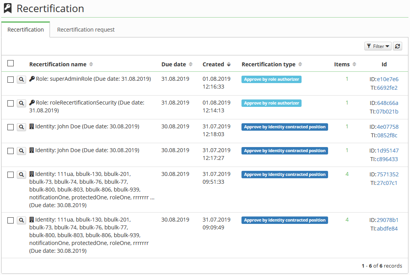This screenshot has width=410, height=275.
Task: Sort by Recertification name arrows
Action: click(91, 64)
